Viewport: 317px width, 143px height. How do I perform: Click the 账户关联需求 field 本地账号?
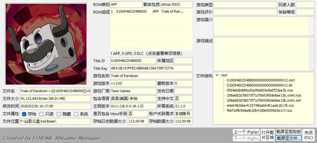click(x=183, y=114)
